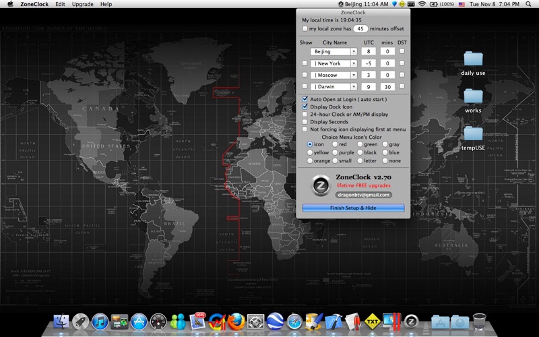Select red menu icon color
Image resolution: width=539 pixels, height=337 pixels.
[x=335, y=144]
